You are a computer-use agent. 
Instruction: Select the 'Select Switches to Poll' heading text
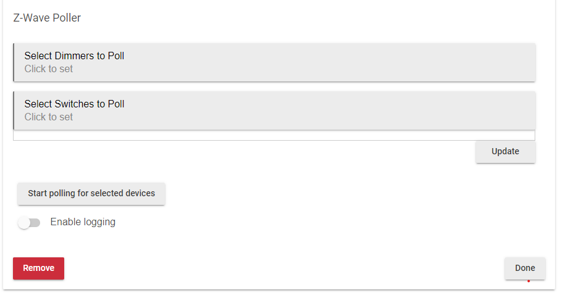(x=74, y=104)
